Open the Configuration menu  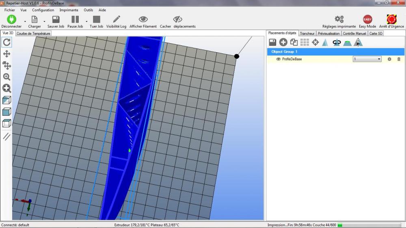[43, 10]
